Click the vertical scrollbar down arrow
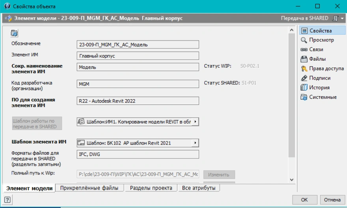 click(292, 180)
